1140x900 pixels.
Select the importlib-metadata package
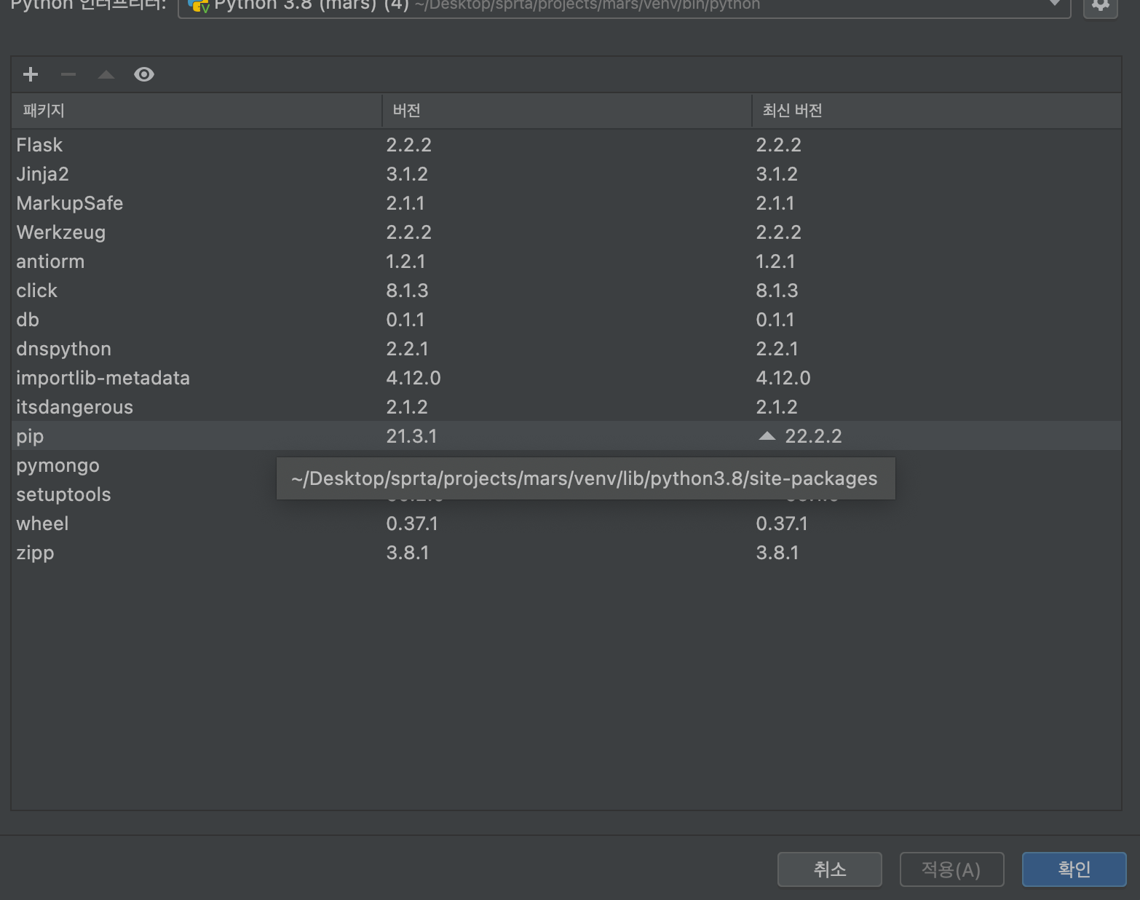pos(103,378)
